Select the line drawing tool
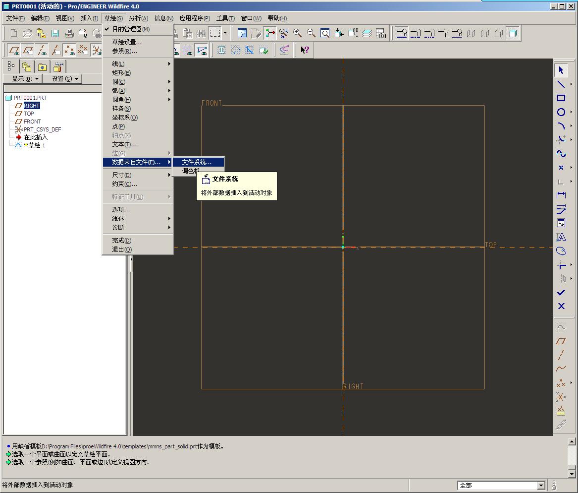This screenshot has height=493, width=578. 561,84
